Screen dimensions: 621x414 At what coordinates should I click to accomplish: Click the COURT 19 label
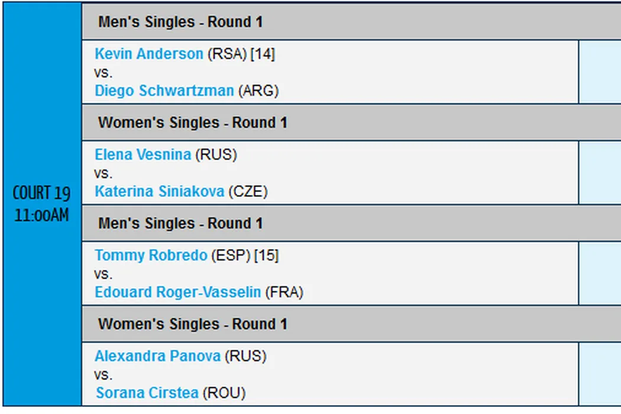(41, 193)
